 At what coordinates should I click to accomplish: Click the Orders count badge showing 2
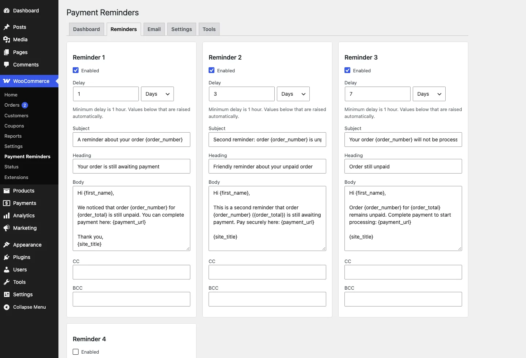(25, 105)
